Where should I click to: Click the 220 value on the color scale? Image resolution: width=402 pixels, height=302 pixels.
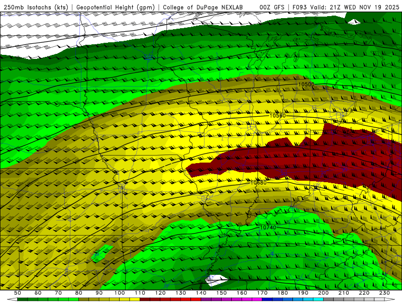click(364, 293)
